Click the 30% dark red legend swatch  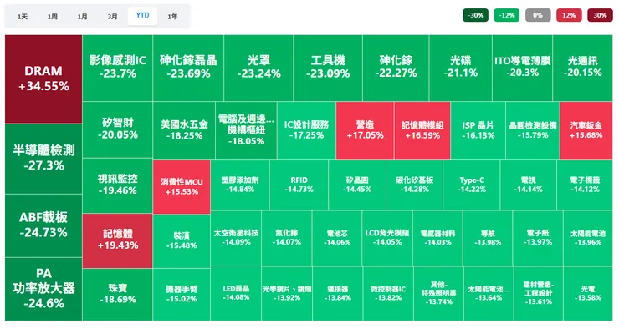click(x=600, y=15)
